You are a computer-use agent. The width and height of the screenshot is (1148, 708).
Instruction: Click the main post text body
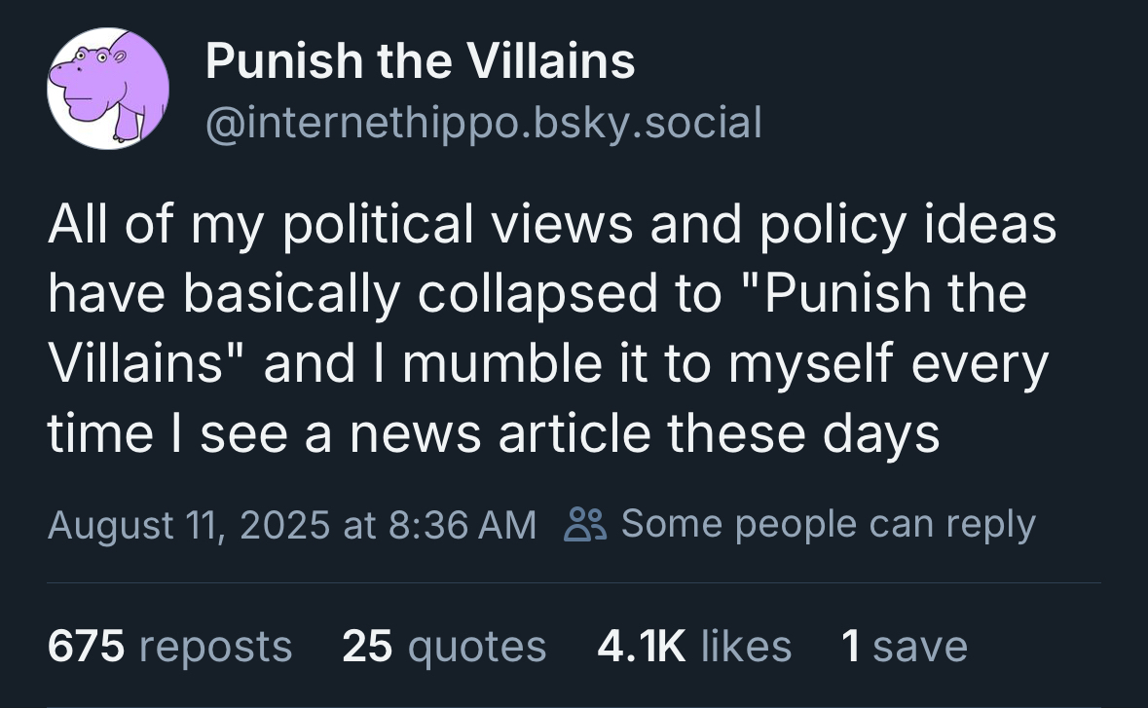(x=550, y=329)
